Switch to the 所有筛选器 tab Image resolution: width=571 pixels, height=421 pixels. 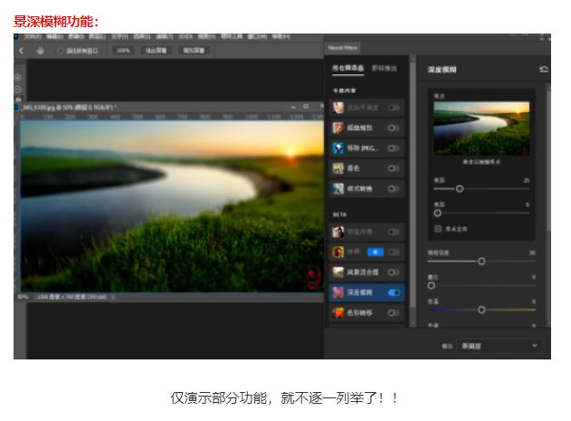(x=347, y=69)
